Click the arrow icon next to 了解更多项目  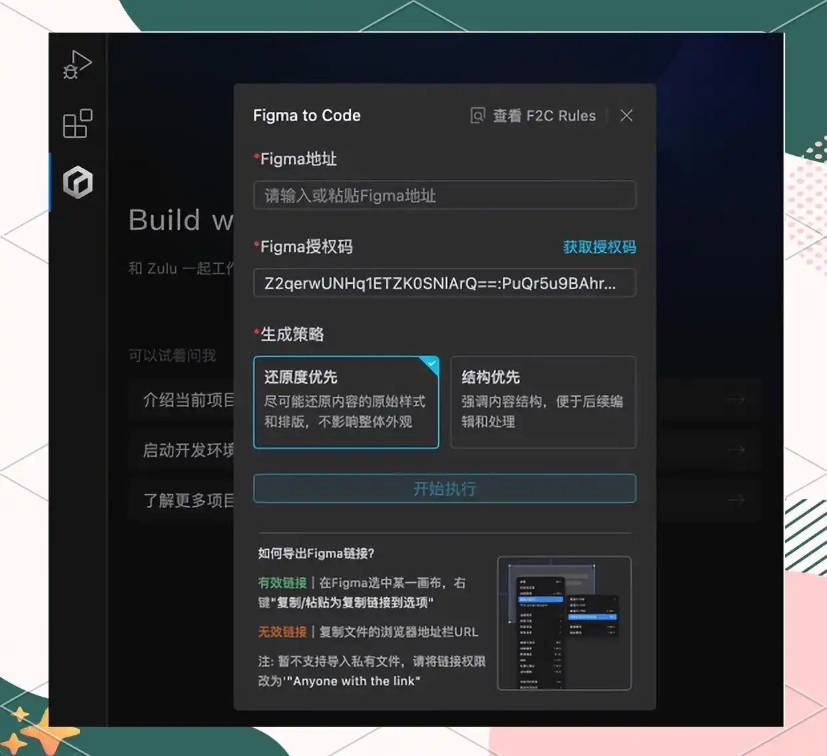pos(736,500)
